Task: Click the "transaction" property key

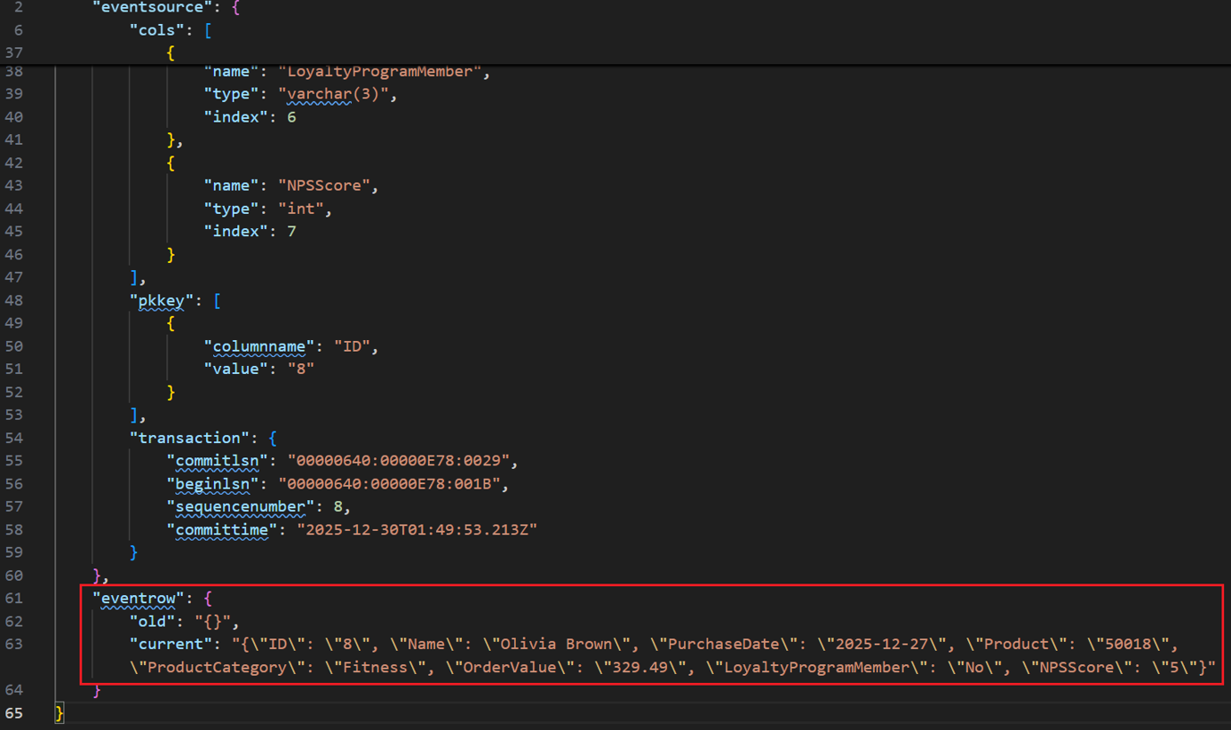Action: coord(189,438)
